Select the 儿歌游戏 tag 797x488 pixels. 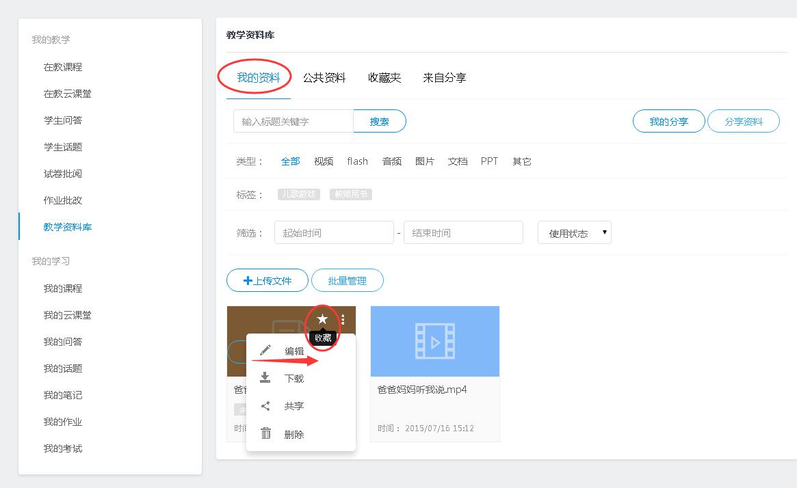coord(299,194)
